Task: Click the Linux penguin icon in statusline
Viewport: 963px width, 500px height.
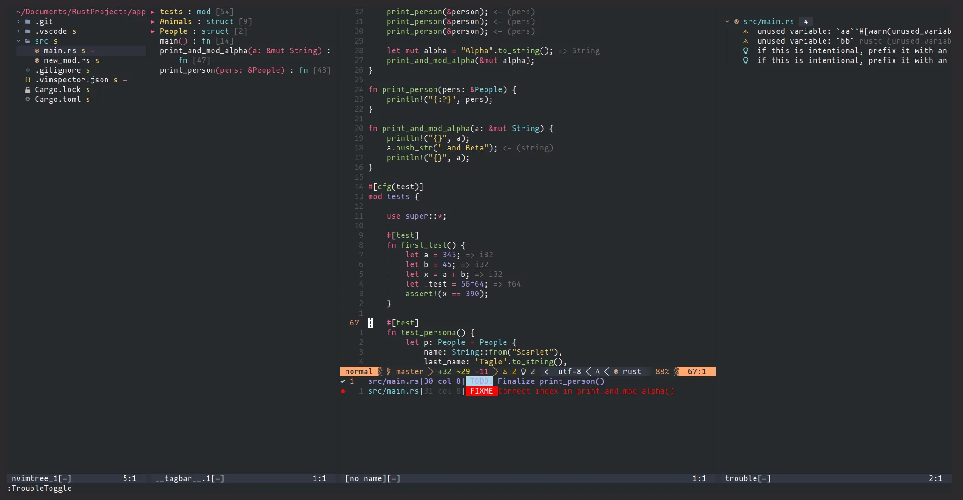Action: pyautogui.click(x=598, y=372)
